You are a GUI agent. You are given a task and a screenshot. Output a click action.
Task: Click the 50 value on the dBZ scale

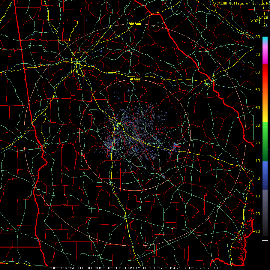258,90
